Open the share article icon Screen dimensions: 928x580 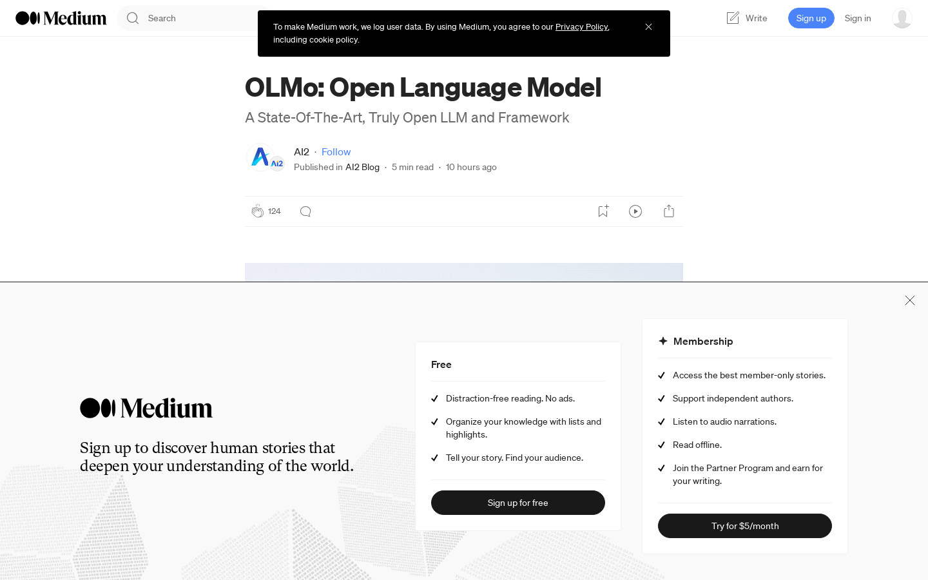tap(669, 211)
